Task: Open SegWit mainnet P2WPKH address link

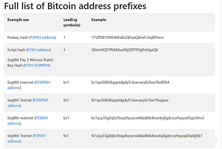Action: point(28,85)
